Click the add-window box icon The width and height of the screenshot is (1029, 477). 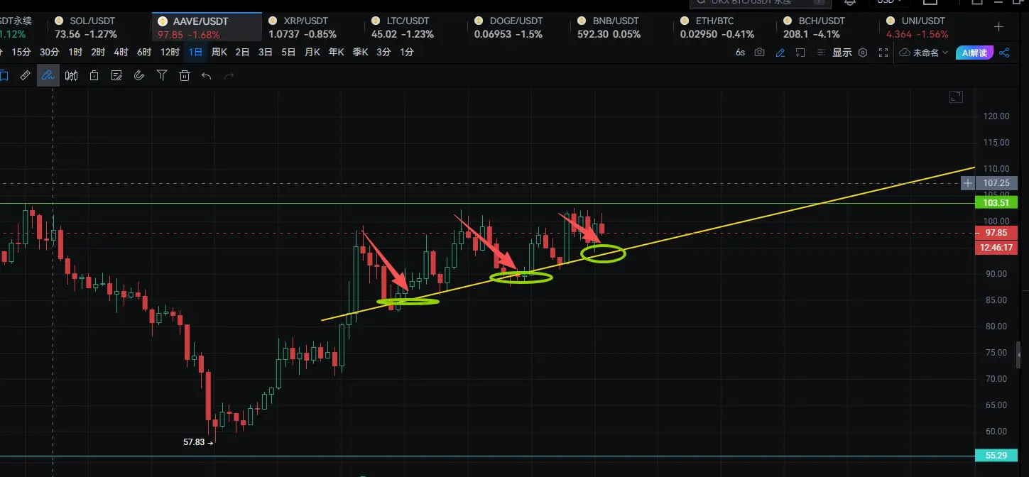(x=800, y=53)
